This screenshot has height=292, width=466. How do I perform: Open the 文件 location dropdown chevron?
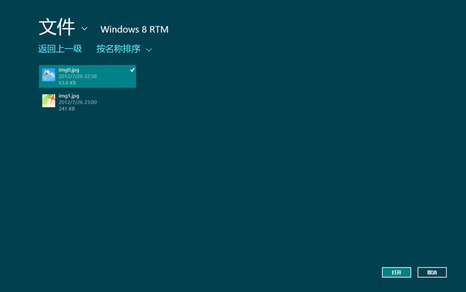[85, 29]
